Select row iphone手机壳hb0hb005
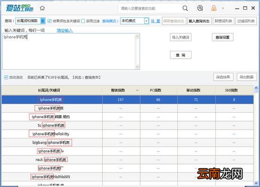Screen dimensions: 260x187 [127, 177]
